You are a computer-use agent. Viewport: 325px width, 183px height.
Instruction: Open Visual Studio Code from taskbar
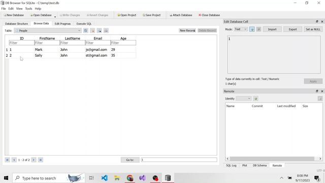point(105,178)
